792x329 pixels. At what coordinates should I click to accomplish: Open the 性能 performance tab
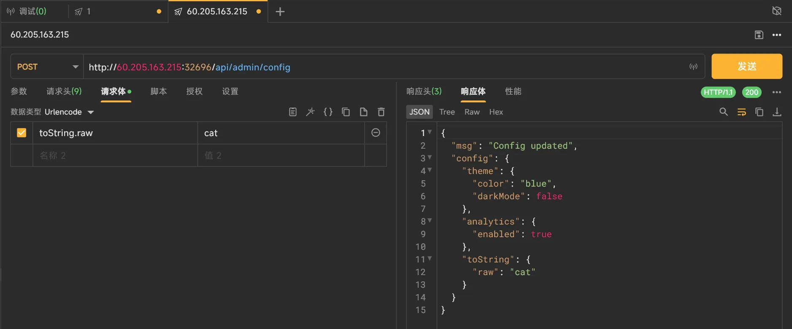pos(513,91)
